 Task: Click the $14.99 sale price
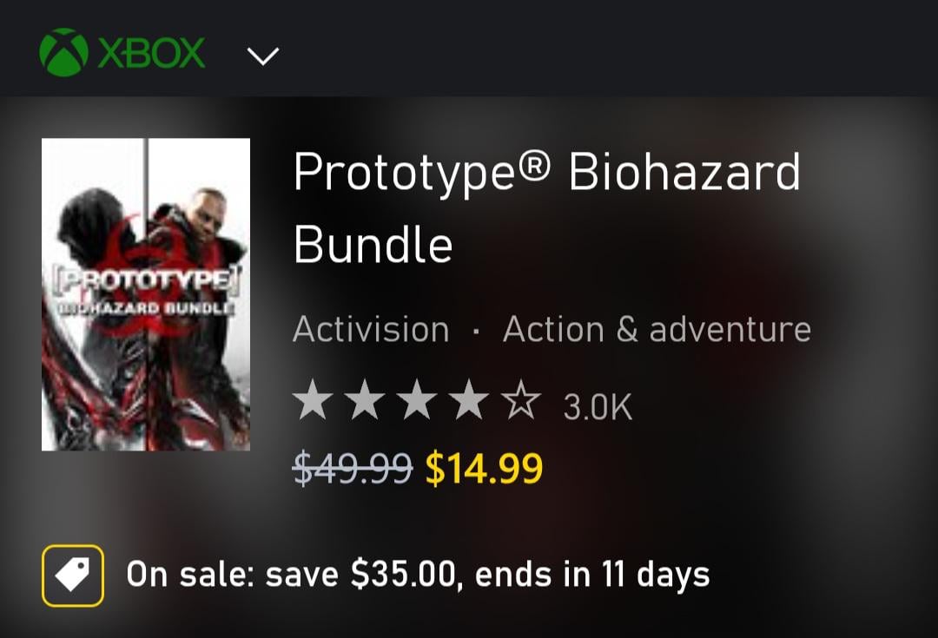coord(484,469)
